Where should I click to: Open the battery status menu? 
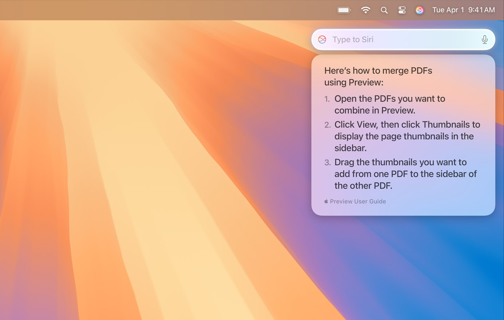(344, 10)
